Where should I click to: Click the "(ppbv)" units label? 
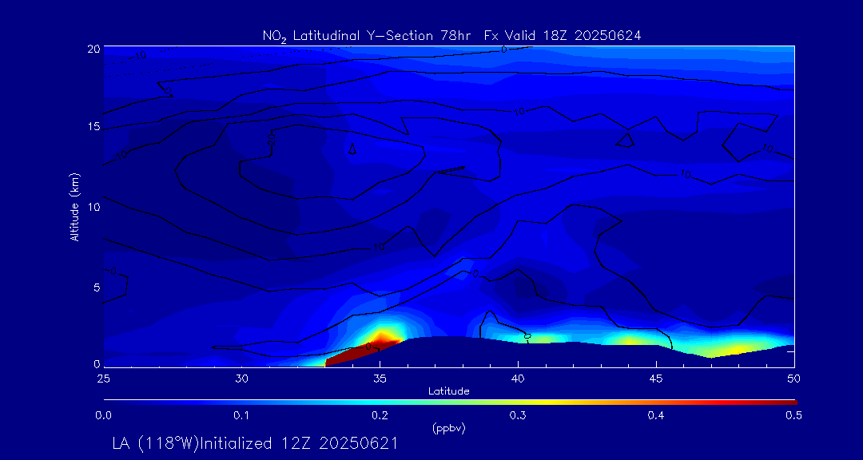[x=448, y=429]
